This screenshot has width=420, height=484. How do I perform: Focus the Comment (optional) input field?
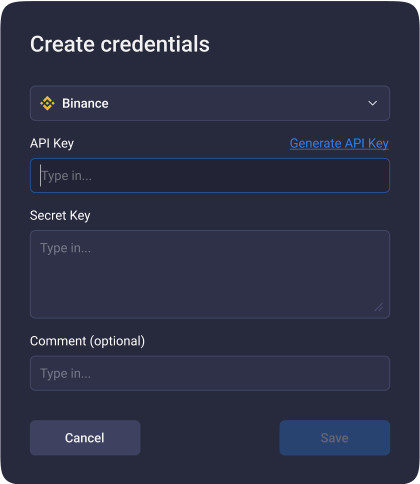click(210, 373)
